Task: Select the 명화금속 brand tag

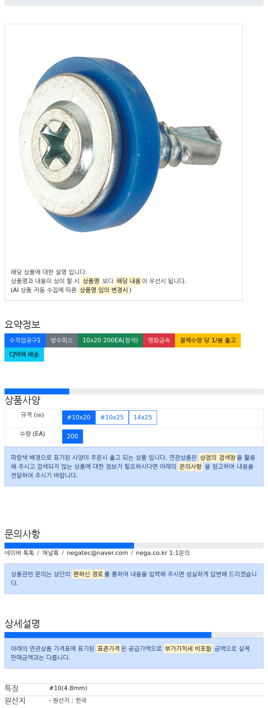Action: 159,340
